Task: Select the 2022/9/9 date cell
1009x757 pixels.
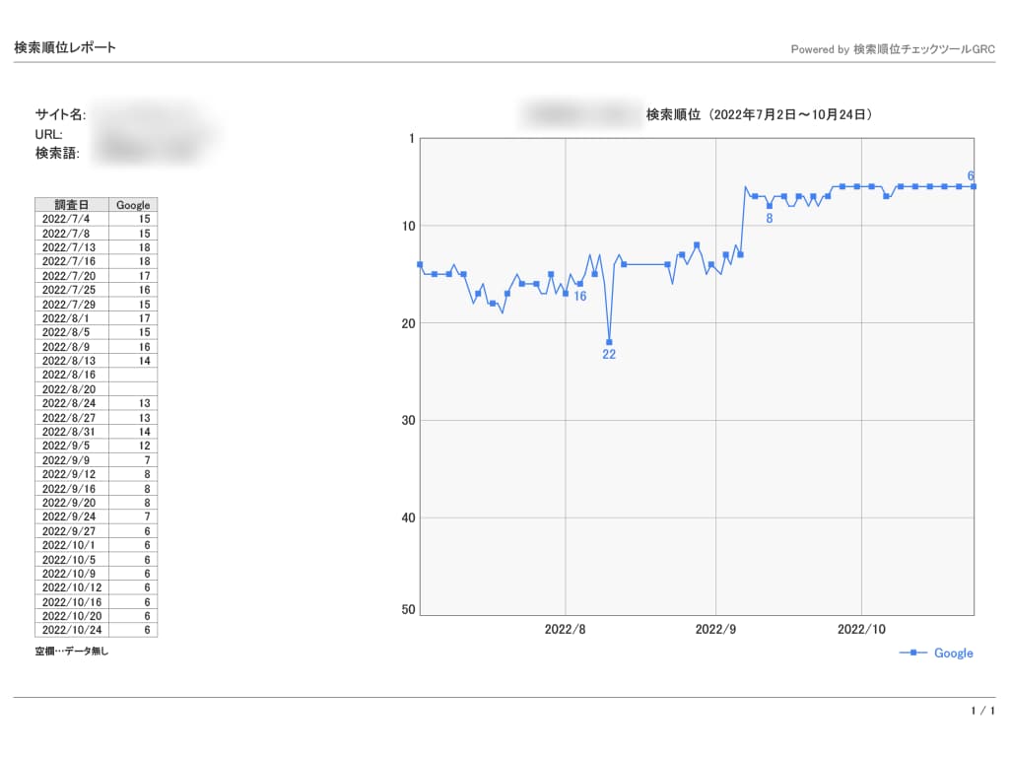Action: [71, 459]
